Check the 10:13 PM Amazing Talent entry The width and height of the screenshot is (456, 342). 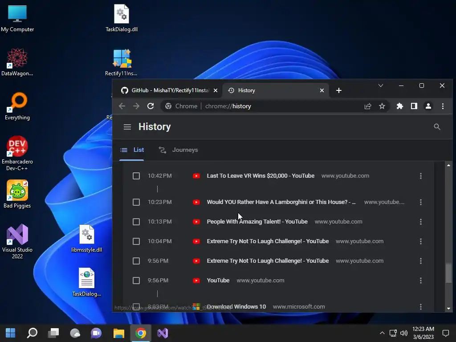(136, 222)
